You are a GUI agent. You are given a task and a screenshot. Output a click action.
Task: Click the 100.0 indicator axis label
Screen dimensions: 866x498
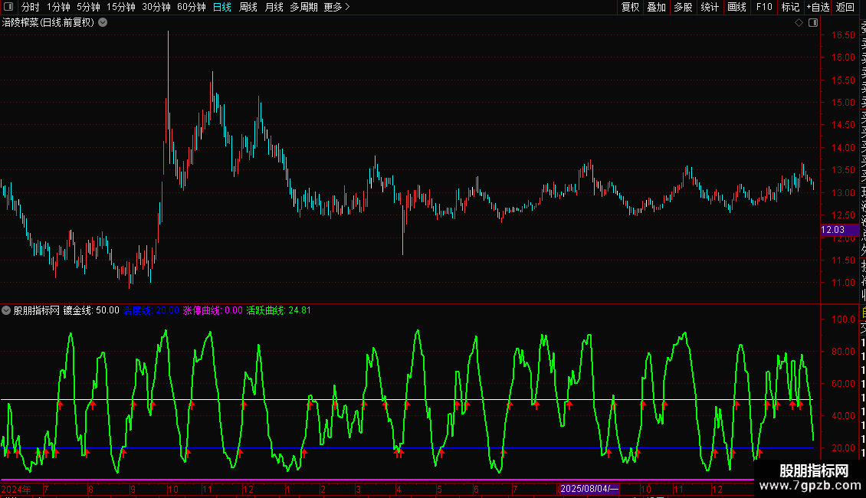coord(843,319)
